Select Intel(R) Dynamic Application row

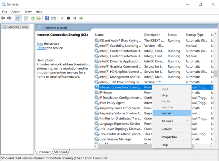[154, 61]
